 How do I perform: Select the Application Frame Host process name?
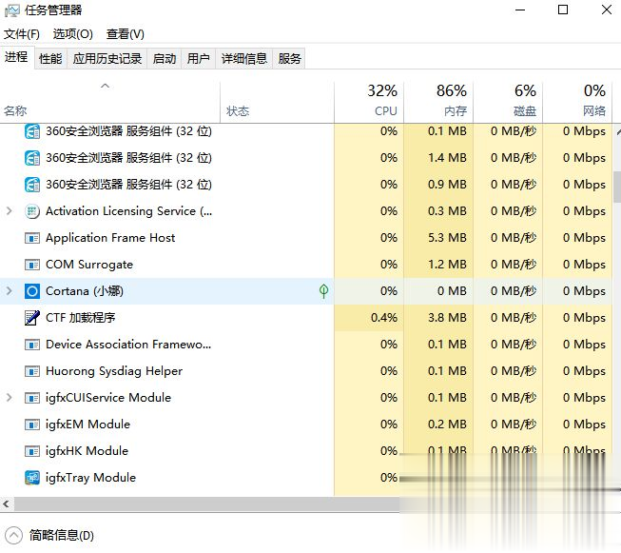click(110, 238)
